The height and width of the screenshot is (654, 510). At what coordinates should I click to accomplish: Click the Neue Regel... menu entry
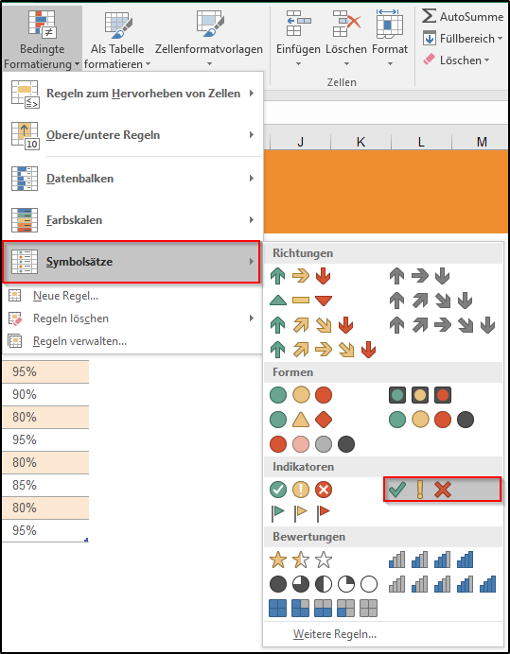coord(65,296)
